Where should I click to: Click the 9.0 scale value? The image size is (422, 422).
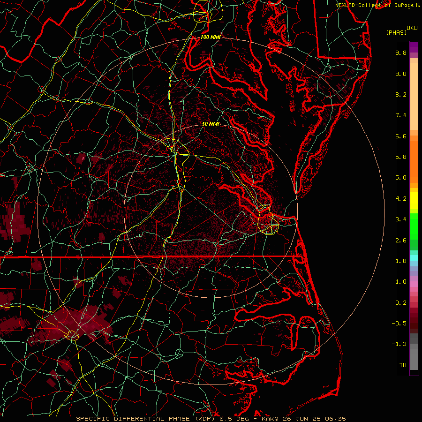(401, 74)
